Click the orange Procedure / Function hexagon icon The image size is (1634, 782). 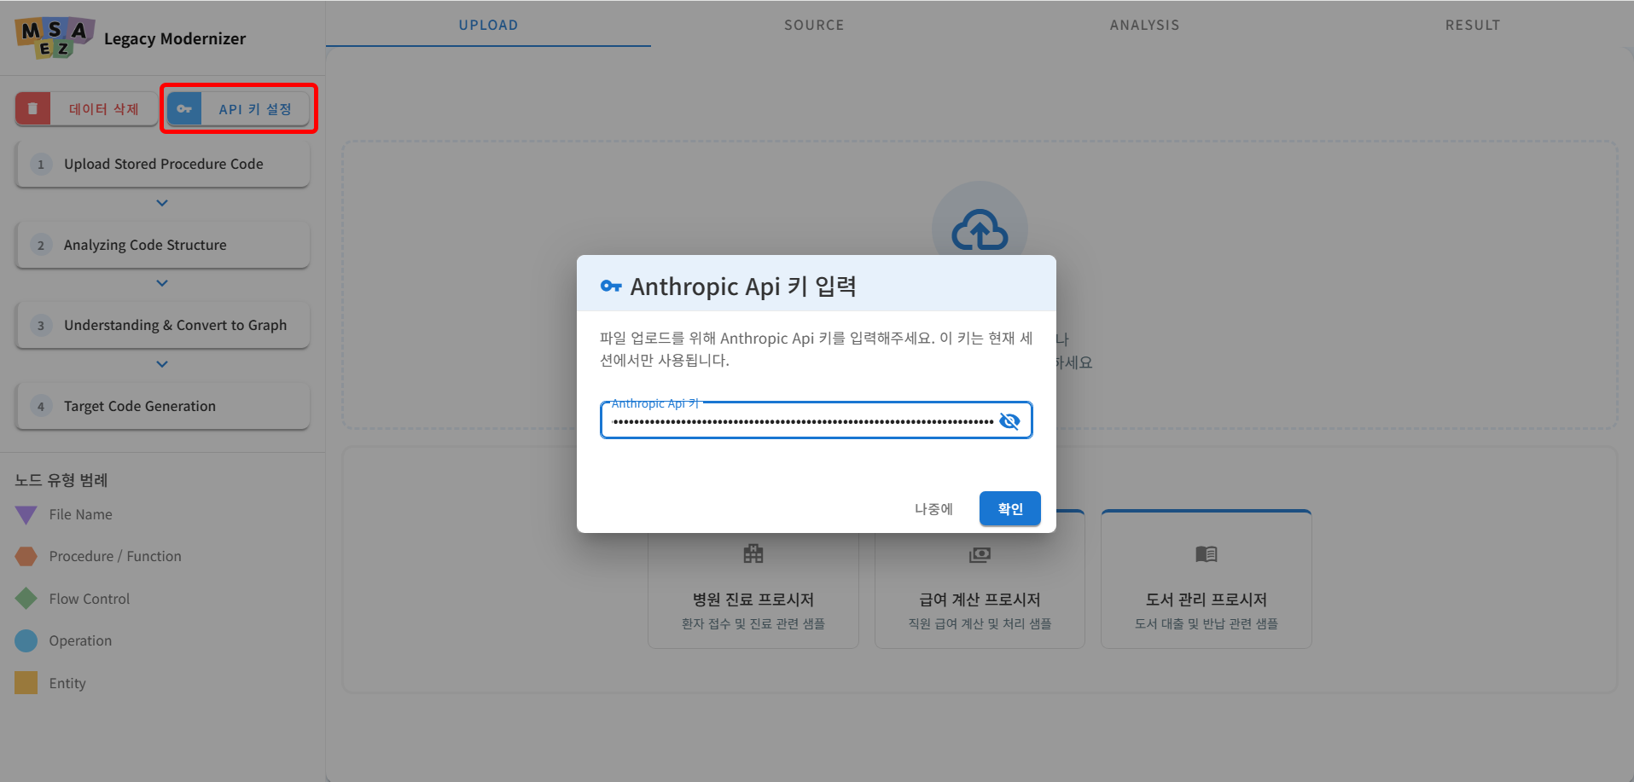(x=26, y=557)
